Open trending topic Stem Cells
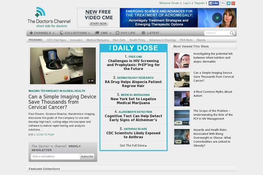 (x=119, y=40)
